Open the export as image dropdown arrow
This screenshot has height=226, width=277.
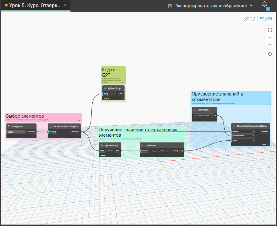[251, 6]
